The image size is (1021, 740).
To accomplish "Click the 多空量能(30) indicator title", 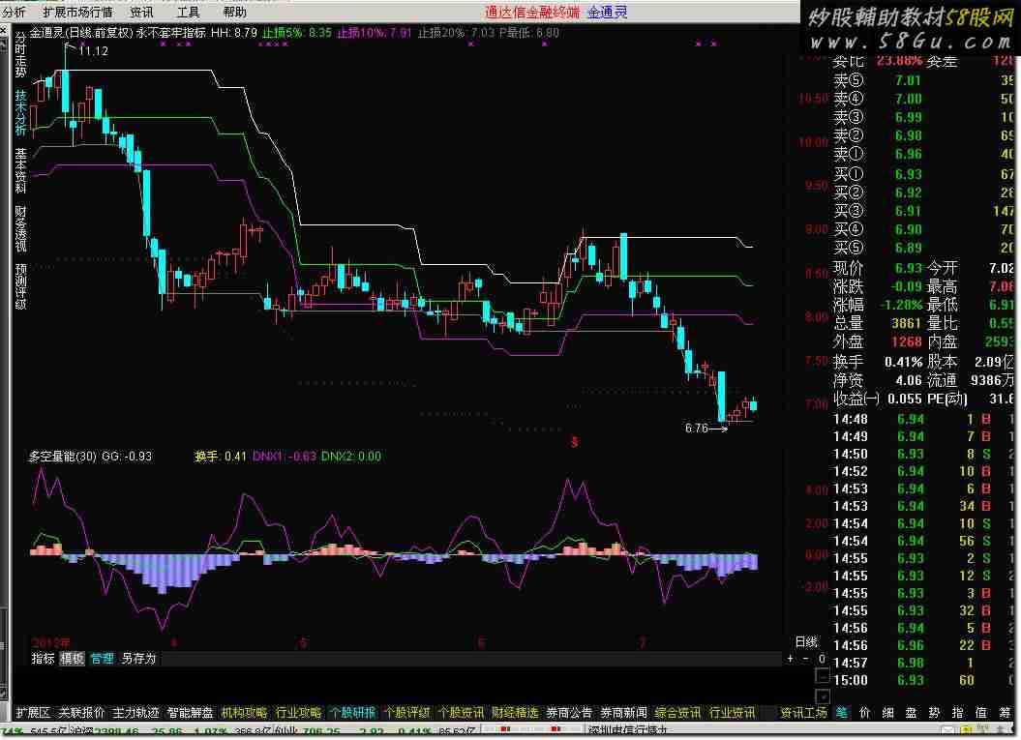I will tap(63, 457).
